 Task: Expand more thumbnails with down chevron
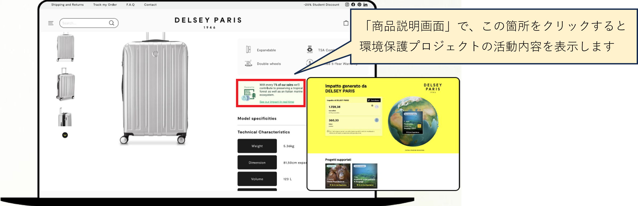[65, 135]
